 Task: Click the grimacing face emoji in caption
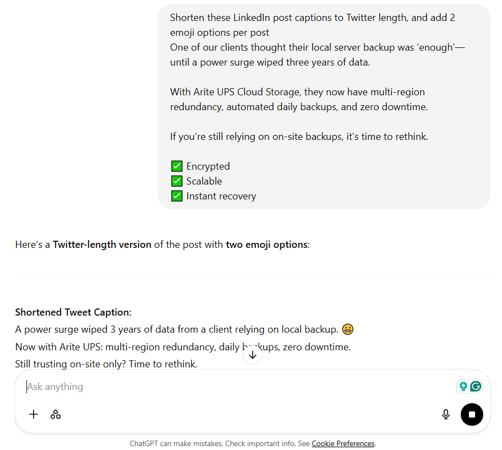point(348,329)
